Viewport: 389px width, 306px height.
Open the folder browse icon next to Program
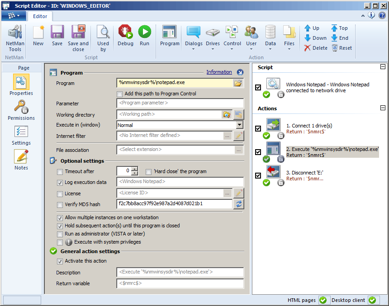239,83
